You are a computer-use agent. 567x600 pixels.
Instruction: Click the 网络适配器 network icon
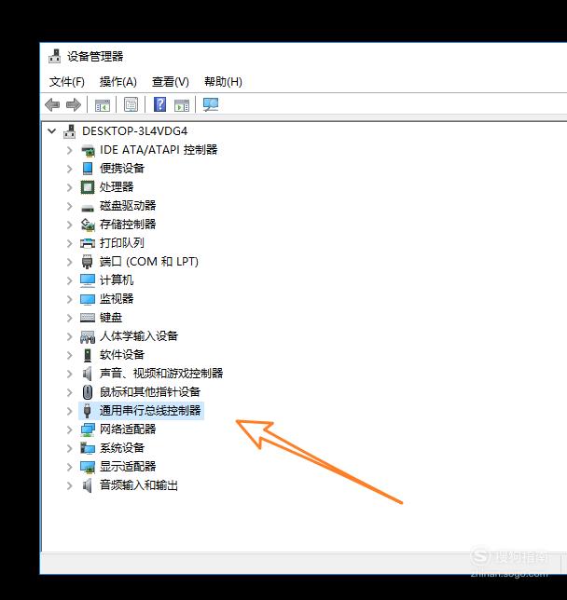pyautogui.click(x=88, y=430)
